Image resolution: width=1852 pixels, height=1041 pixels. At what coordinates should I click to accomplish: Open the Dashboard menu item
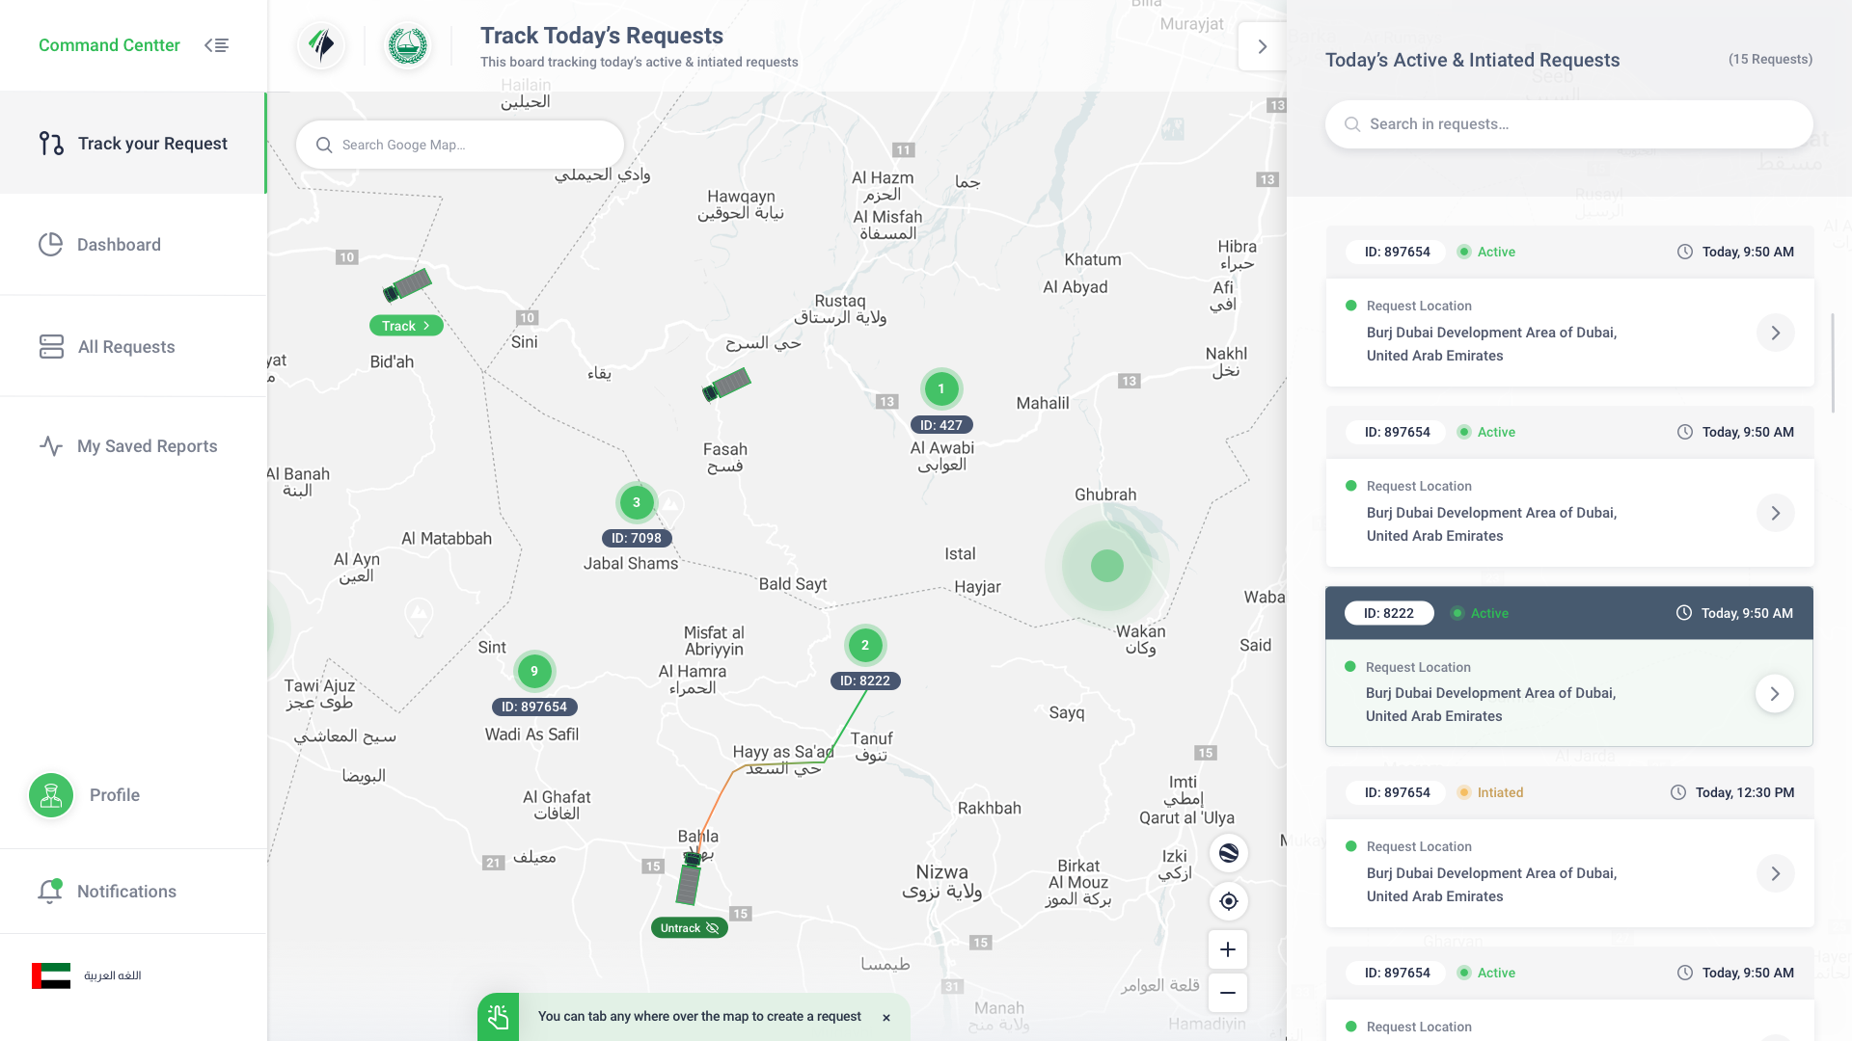[133, 245]
